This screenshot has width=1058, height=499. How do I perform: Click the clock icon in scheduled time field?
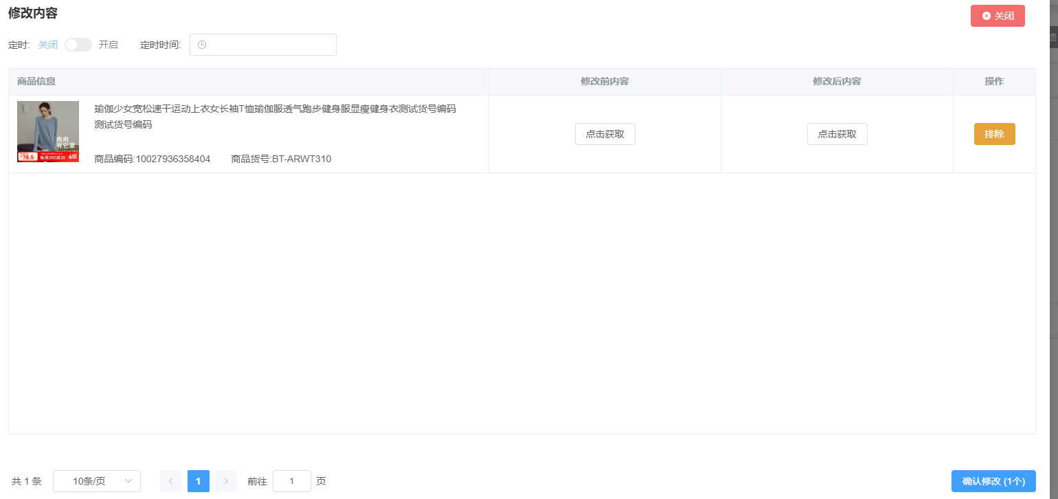(x=202, y=45)
